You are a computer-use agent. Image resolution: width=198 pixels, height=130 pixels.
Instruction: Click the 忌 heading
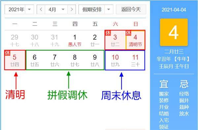[184, 84]
